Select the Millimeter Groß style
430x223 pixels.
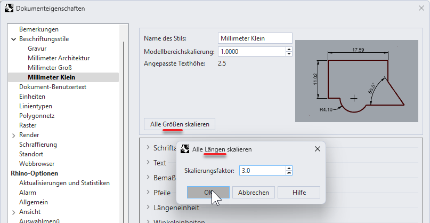50,68
